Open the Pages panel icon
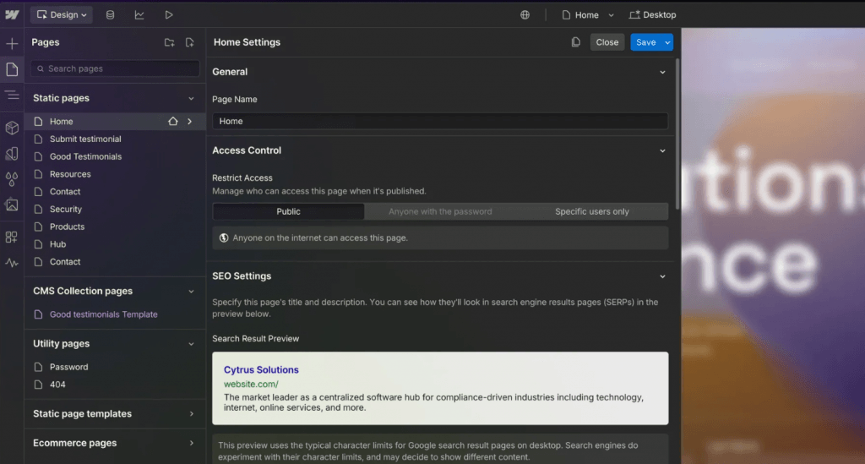 pos(12,69)
